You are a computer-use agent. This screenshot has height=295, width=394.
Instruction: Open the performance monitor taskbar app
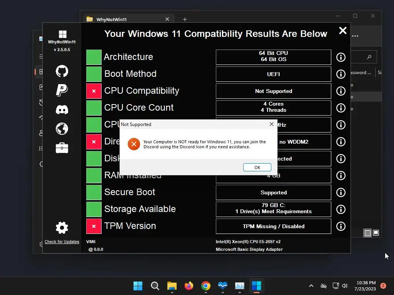point(239,286)
